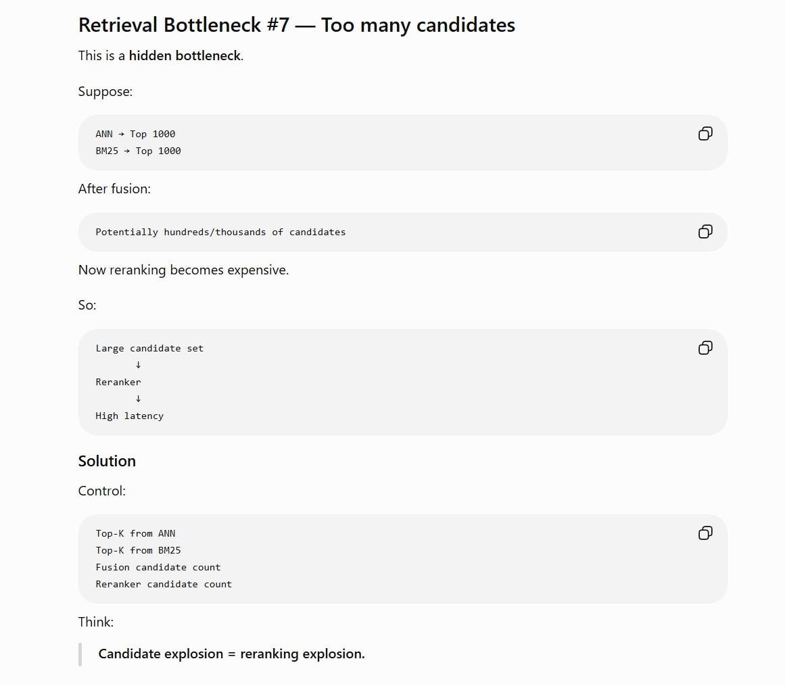Viewport: 785px width, 686px height.
Task: Click the 'Reranker' line in flow diagram
Action: pyautogui.click(x=118, y=383)
